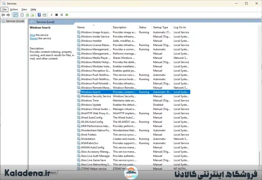Click the Start Service play icon
Image resolution: width=262 pixels, height=180 pixels.
pos(51,15)
